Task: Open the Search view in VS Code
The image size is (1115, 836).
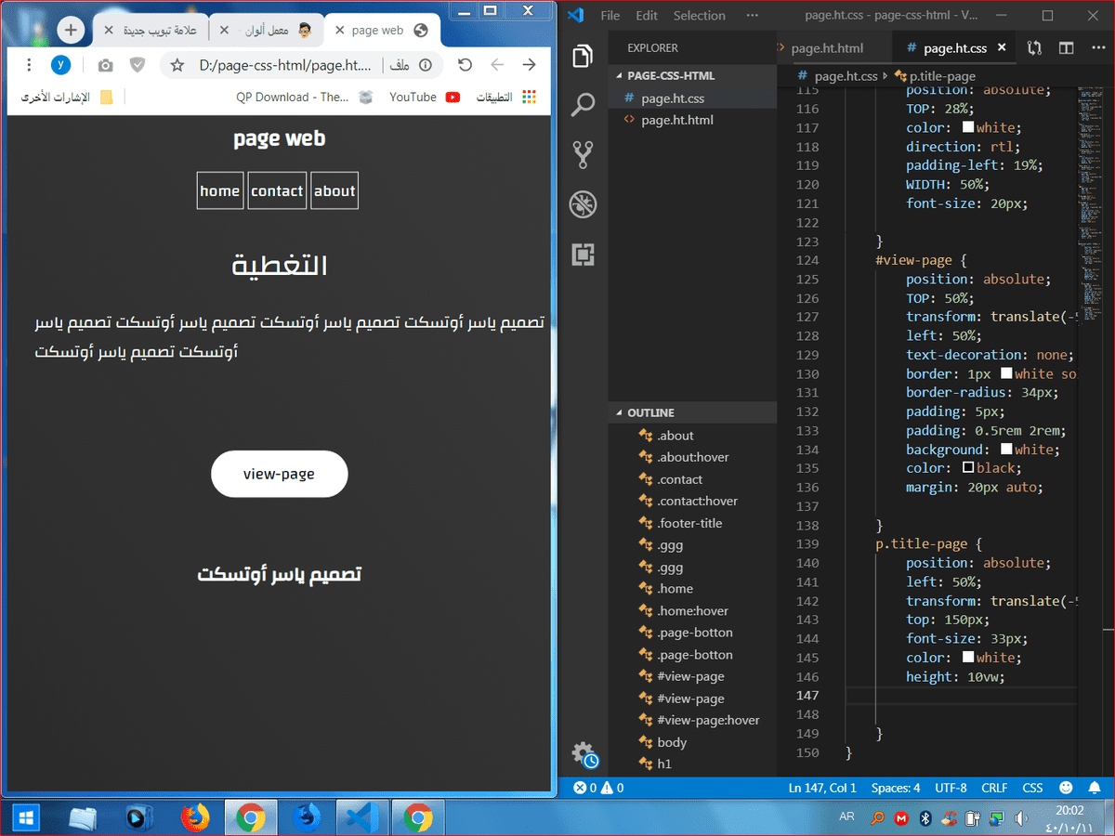Action: pyautogui.click(x=583, y=104)
